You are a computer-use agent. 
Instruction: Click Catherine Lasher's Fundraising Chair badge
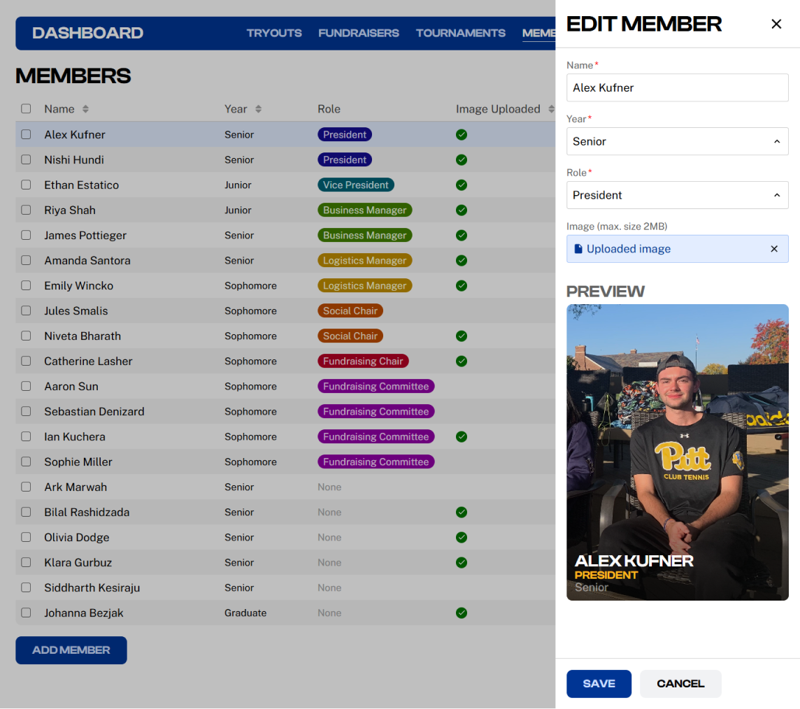coord(363,361)
